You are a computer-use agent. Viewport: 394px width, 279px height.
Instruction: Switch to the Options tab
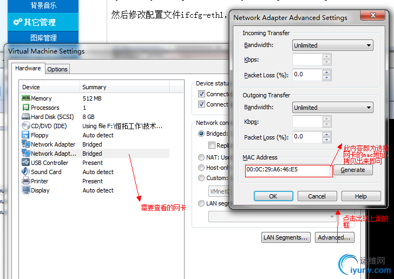point(57,69)
